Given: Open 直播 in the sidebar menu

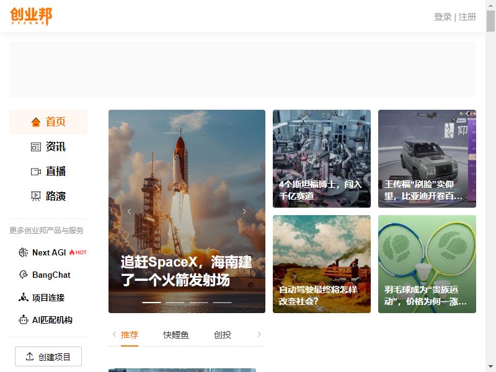Looking at the screenshot, I should click(x=48, y=172).
